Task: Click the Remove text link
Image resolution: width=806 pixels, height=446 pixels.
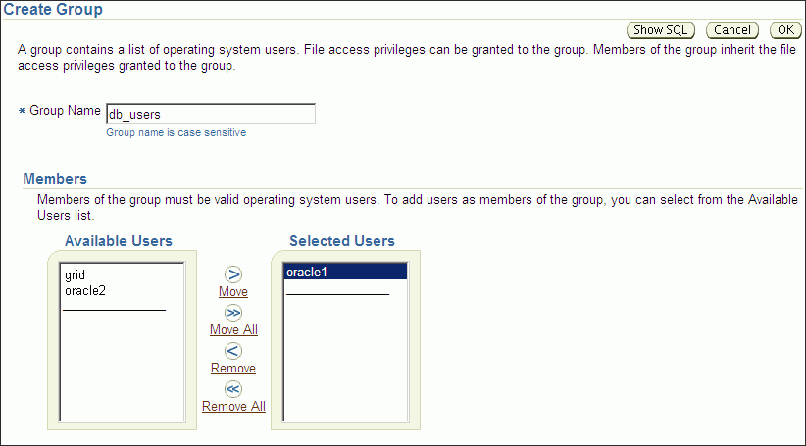Action: pos(233,369)
